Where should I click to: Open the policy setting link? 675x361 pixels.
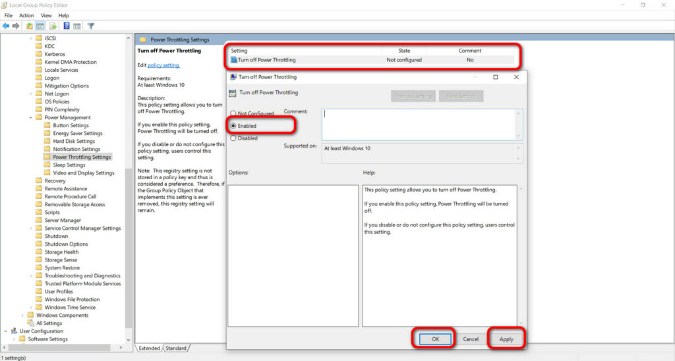tap(163, 65)
